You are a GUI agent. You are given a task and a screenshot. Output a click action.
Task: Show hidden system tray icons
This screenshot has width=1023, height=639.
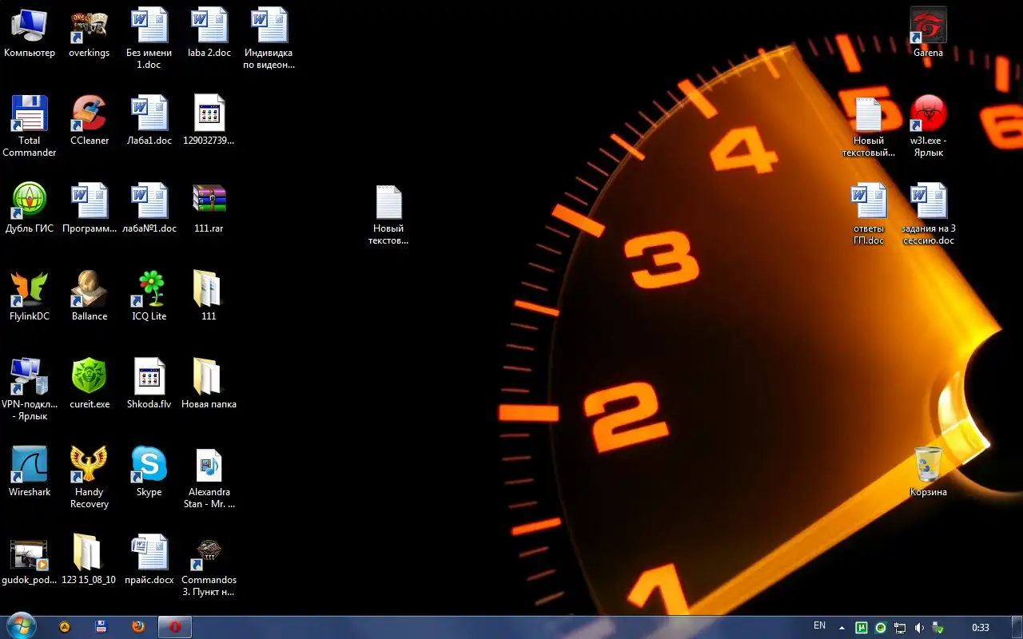point(841,628)
